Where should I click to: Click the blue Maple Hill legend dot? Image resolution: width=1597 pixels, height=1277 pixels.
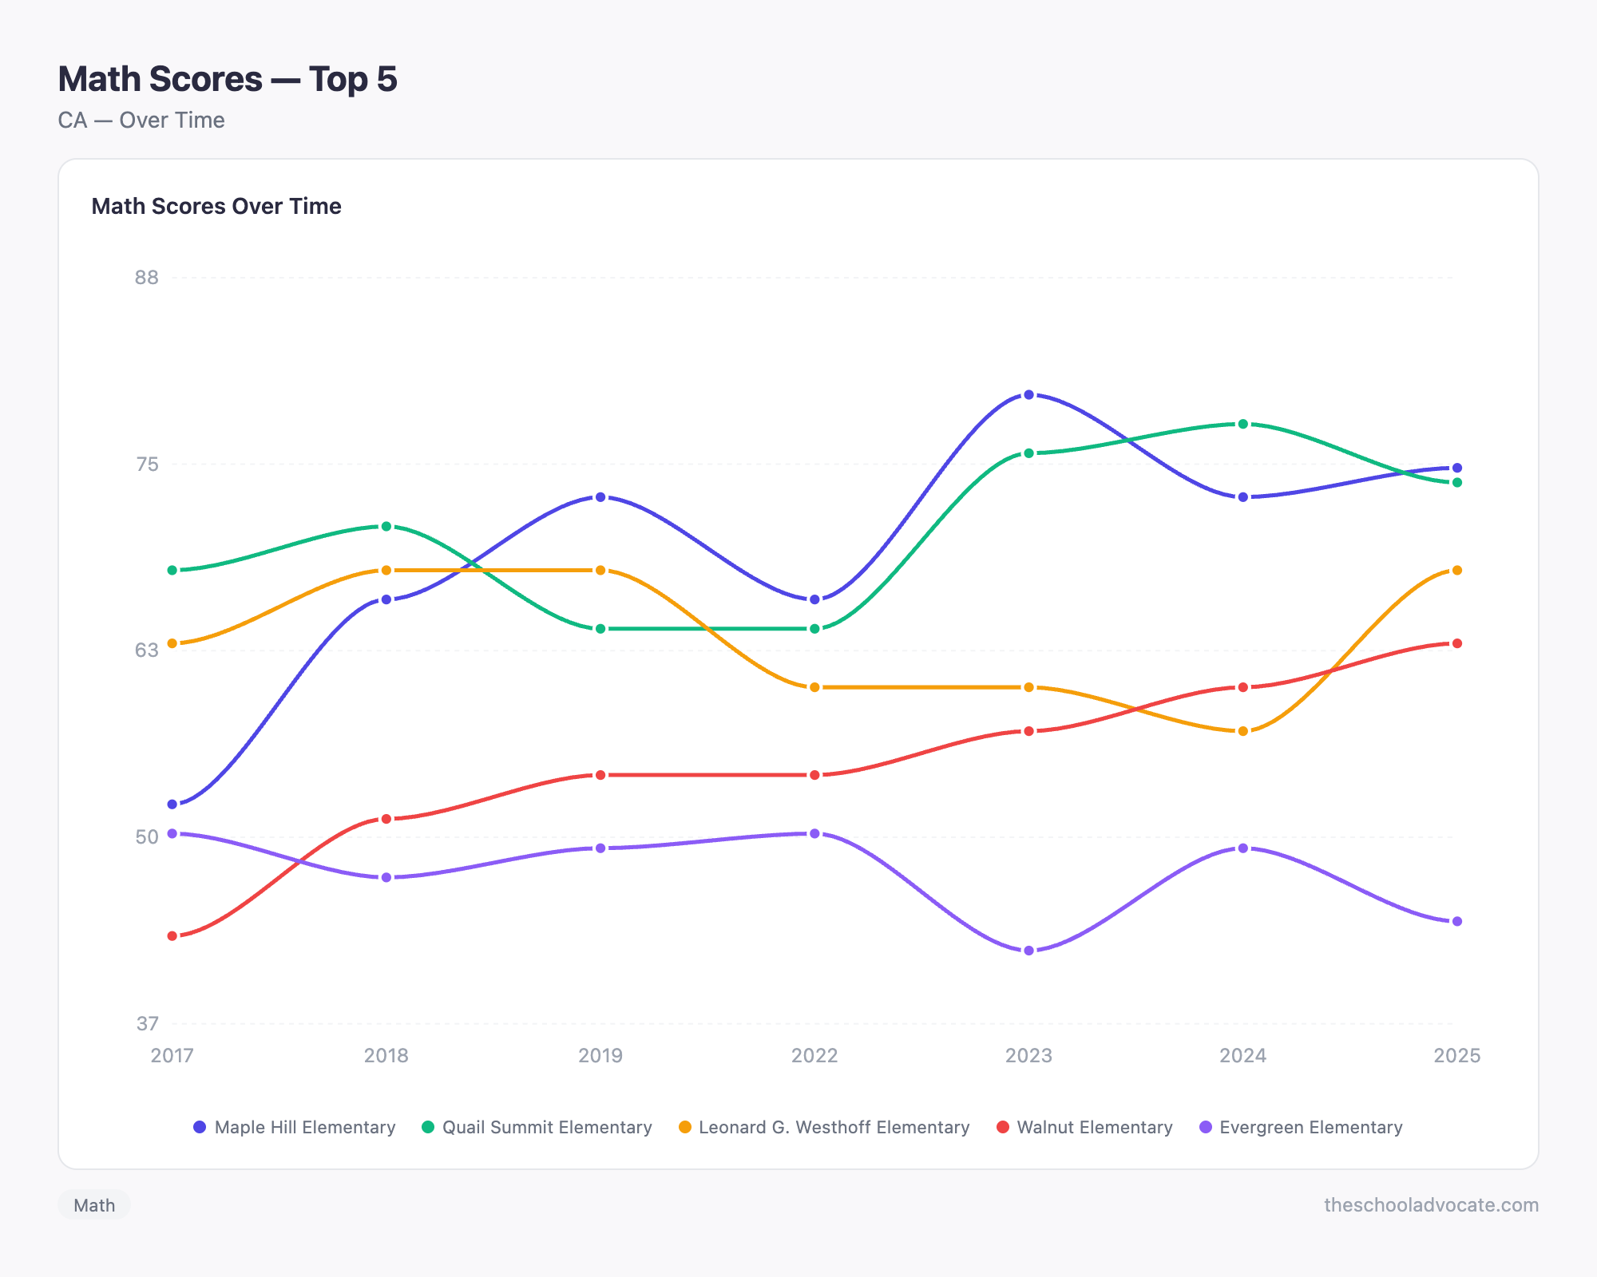coord(200,1127)
